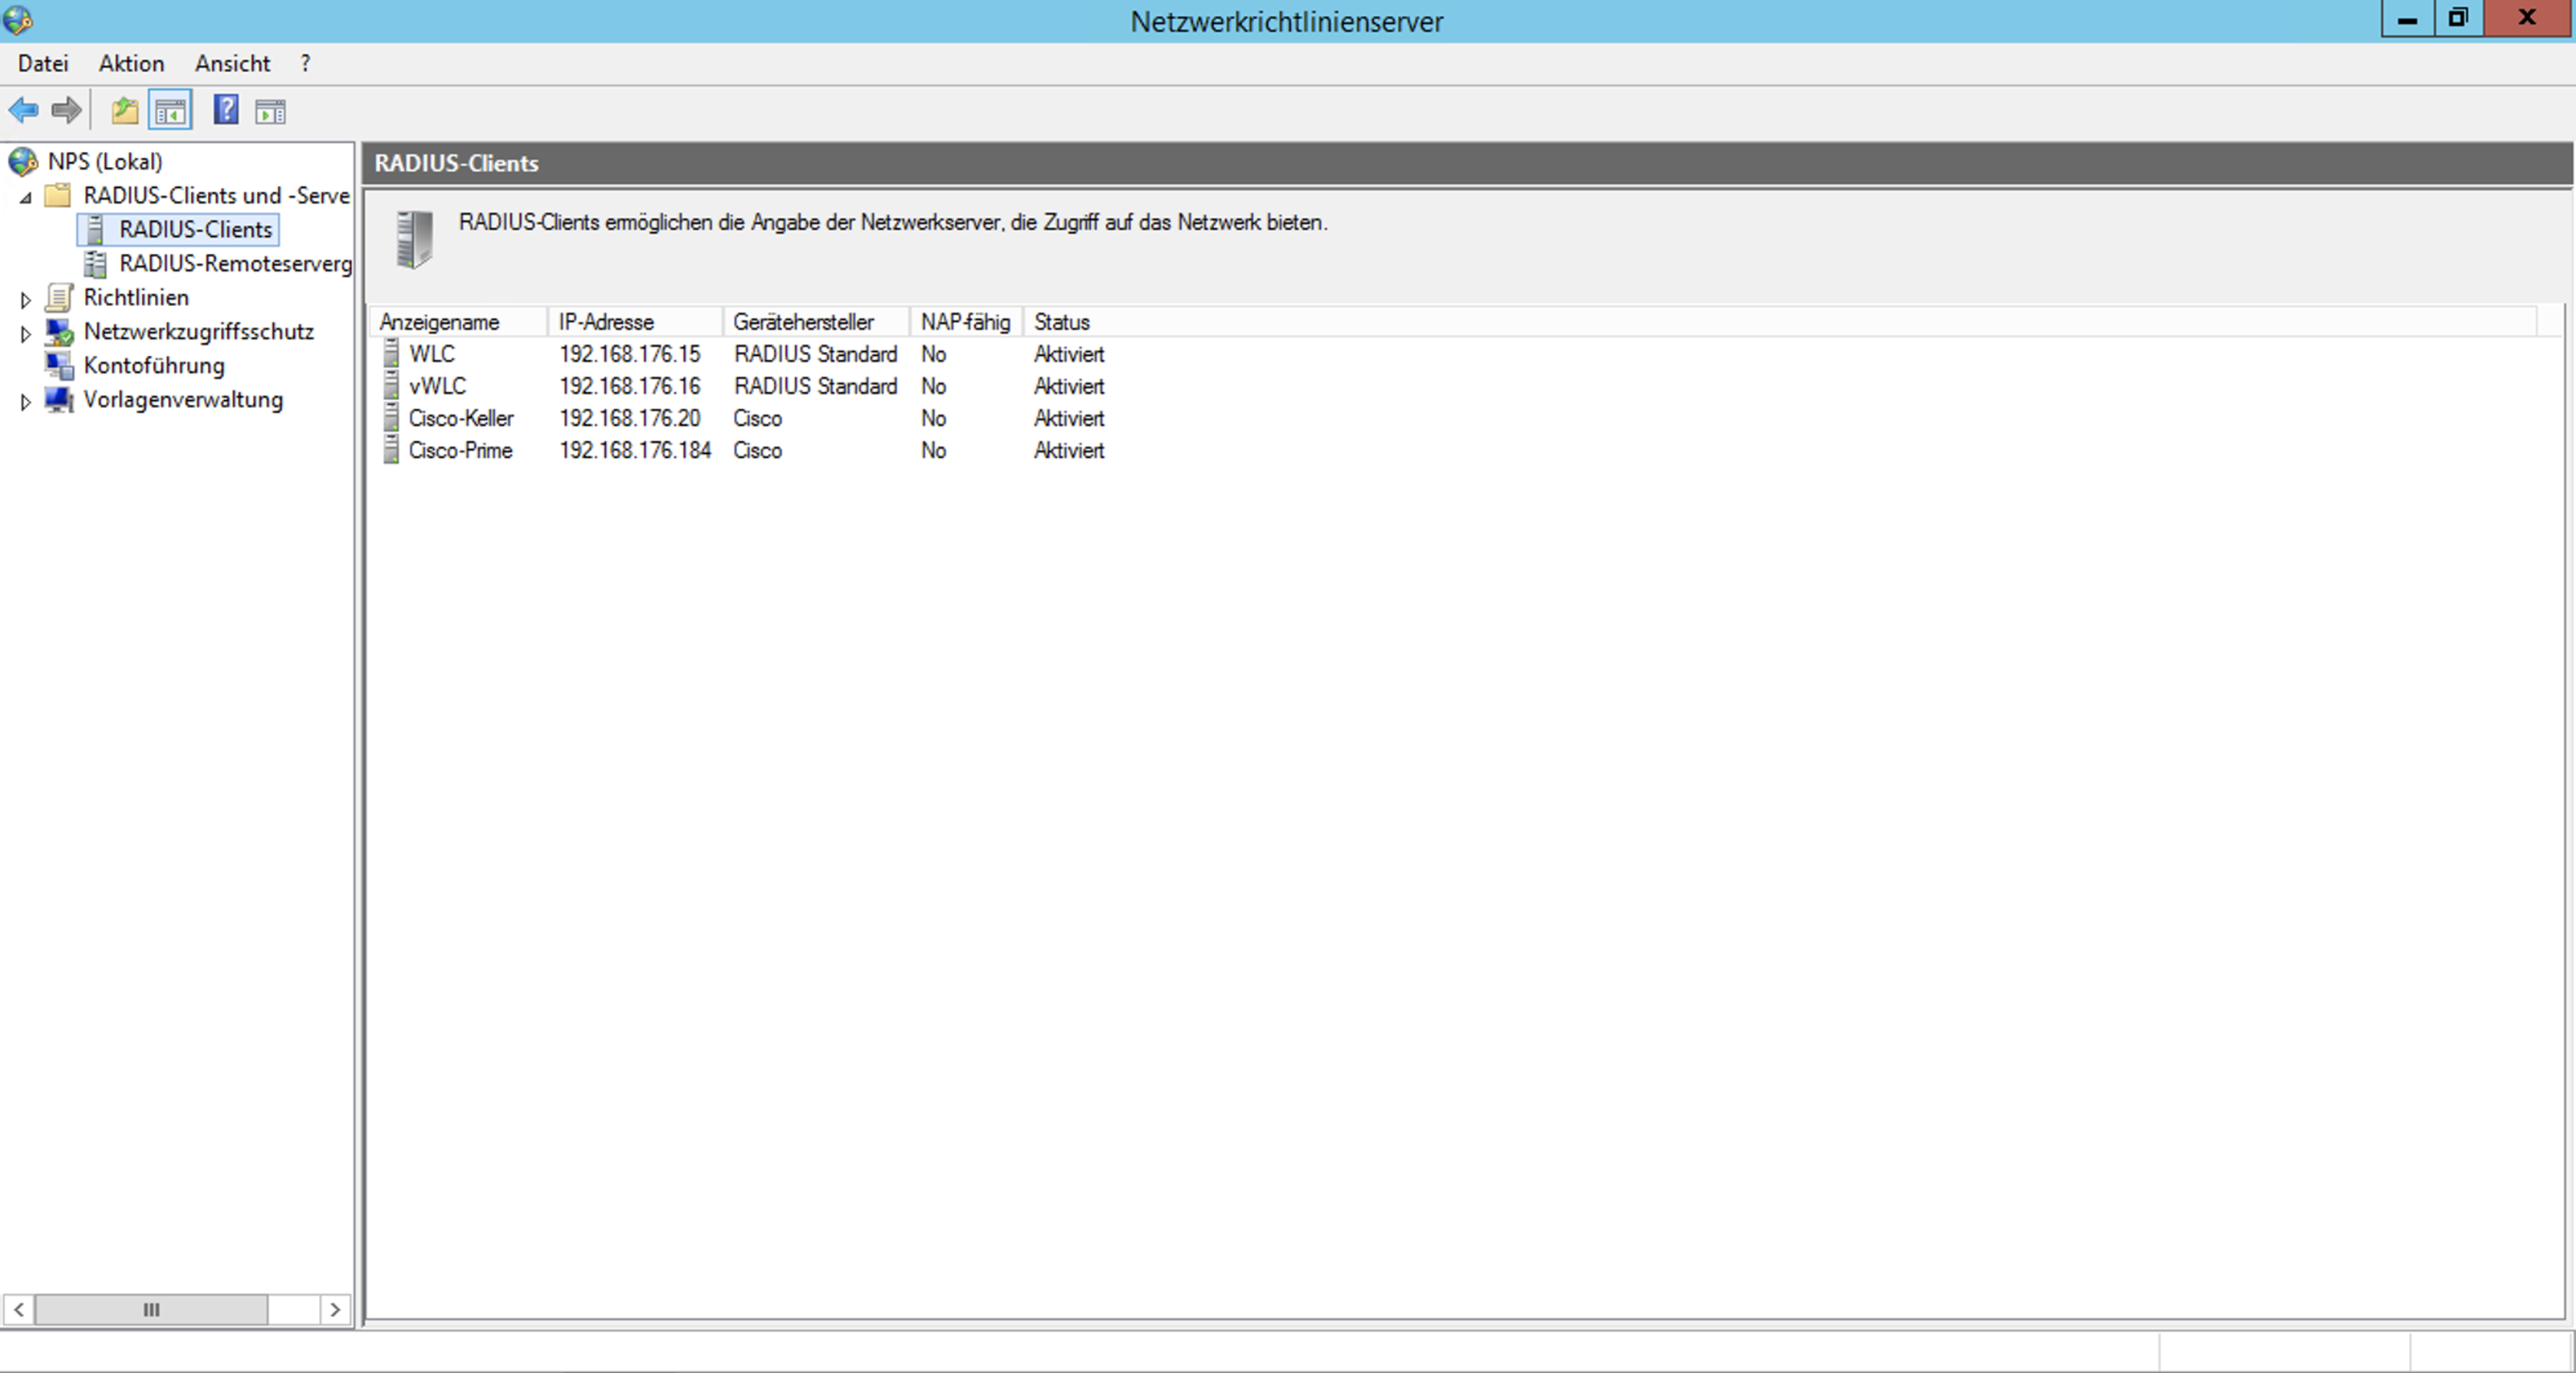This screenshot has height=1373, width=2576.
Task: Expand the Vorlagenverwaltung tree node
Action: tap(26, 401)
